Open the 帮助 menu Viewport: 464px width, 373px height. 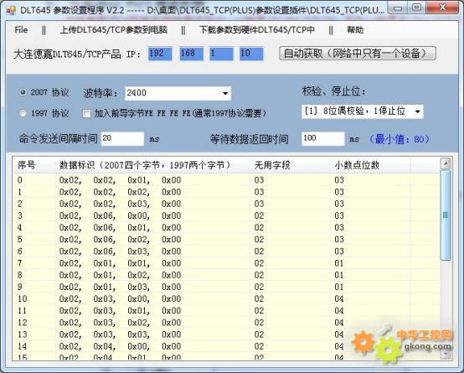pyautogui.click(x=355, y=29)
